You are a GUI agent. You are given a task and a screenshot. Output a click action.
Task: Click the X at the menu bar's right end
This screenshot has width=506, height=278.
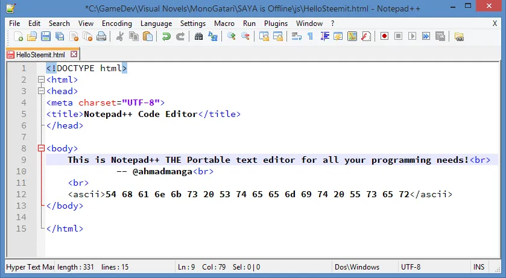click(x=495, y=24)
